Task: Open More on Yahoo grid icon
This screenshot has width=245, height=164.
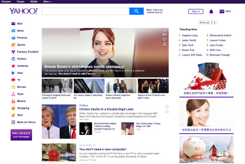Action: click(x=13, y=122)
